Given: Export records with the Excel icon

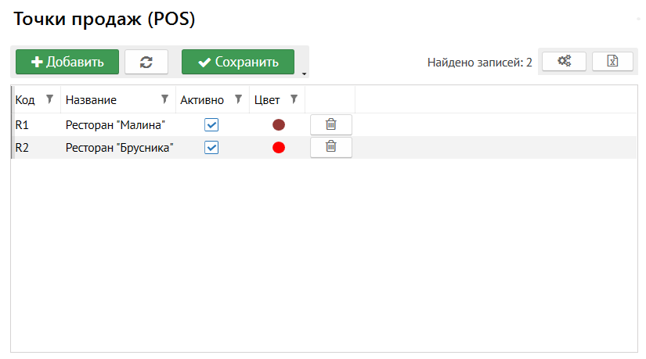Looking at the screenshot, I should tap(612, 62).
